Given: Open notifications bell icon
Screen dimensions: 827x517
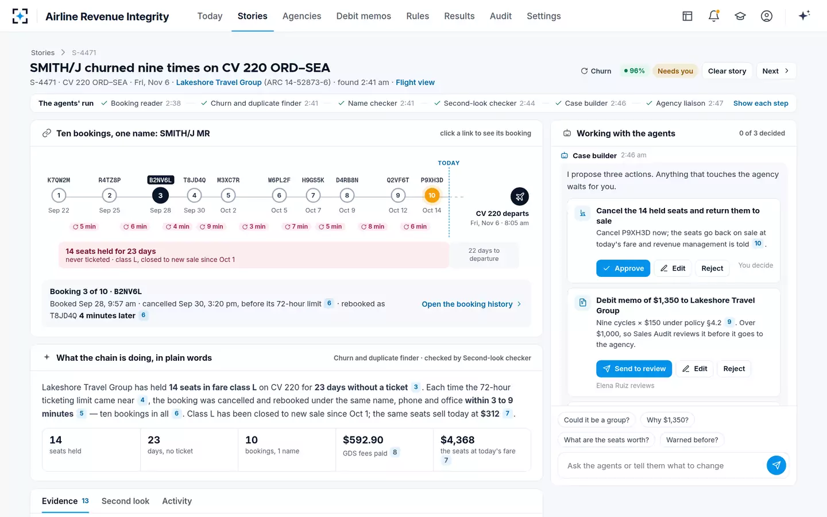Looking at the screenshot, I should tap(714, 16).
